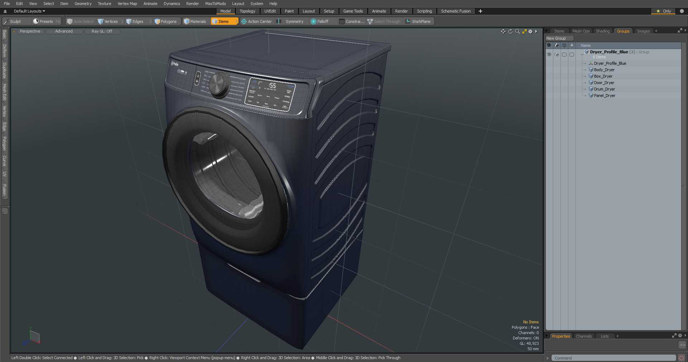Open the Channels tab
This screenshot has width=688, height=362.
click(x=583, y=336)
